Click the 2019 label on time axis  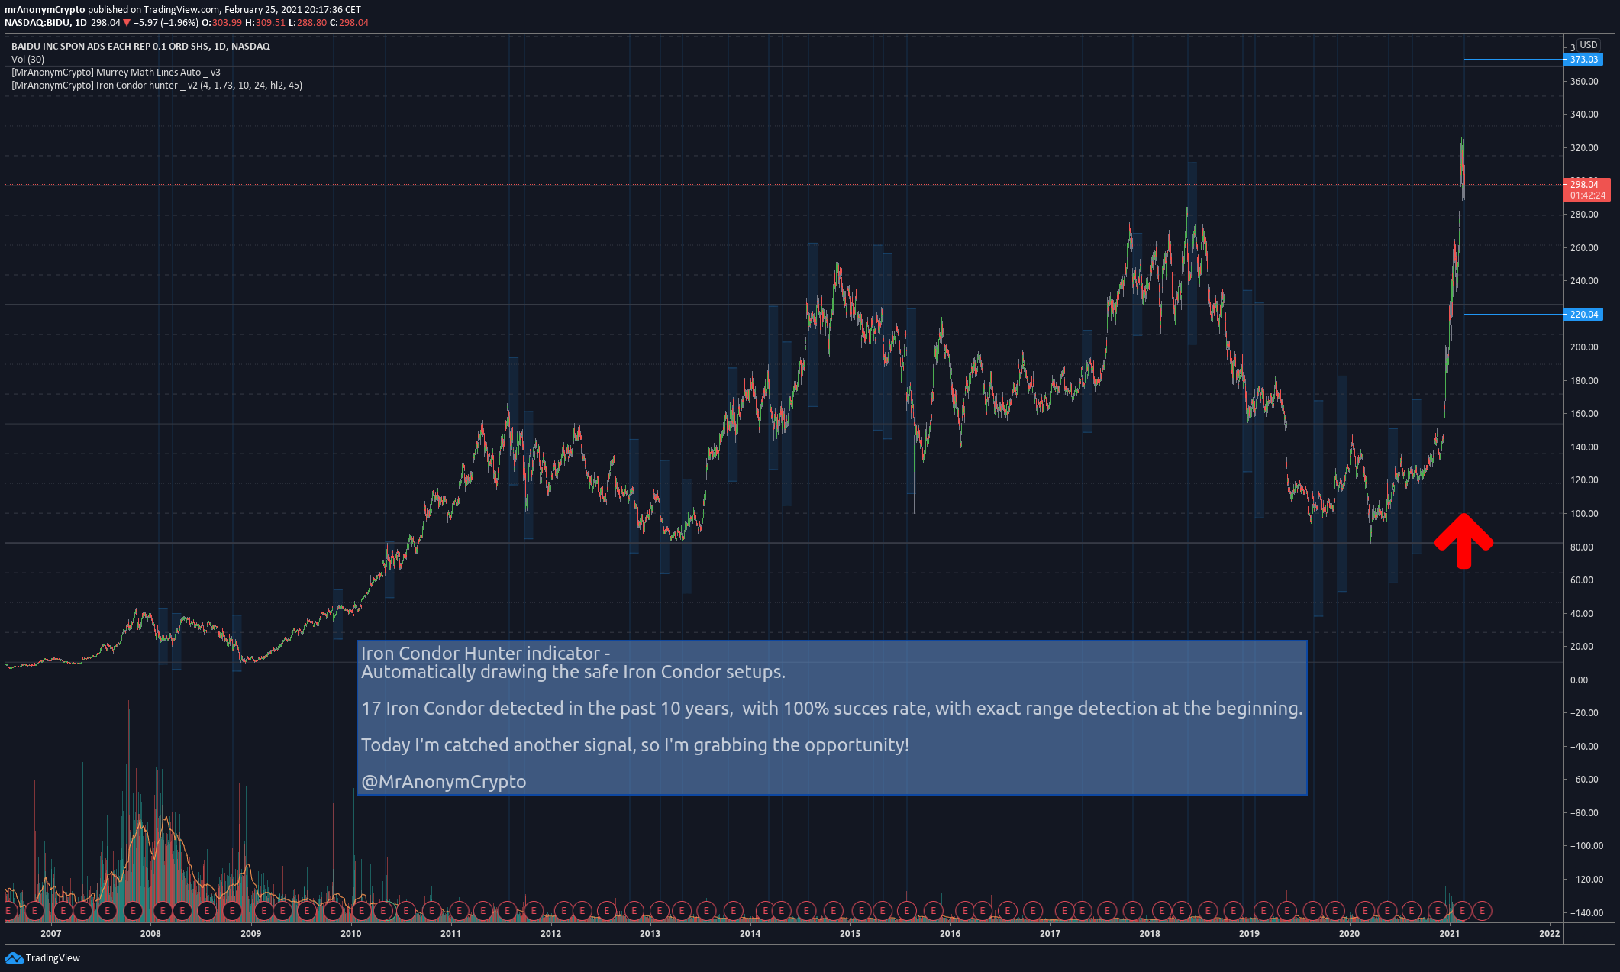tap(1249, 934)
